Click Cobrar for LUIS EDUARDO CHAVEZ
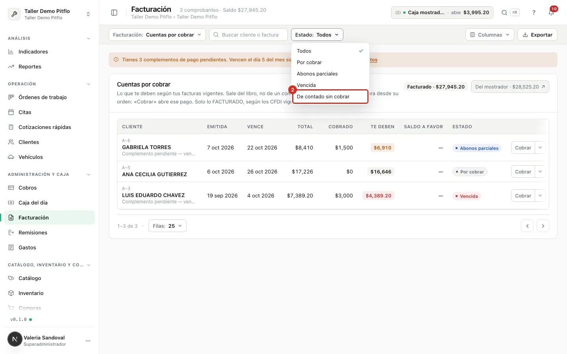 [x=523, y=196]
